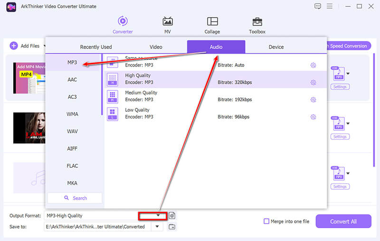
Task: Click the format list scrollbar
Action: pyautogui.click(x=102, y=85)
